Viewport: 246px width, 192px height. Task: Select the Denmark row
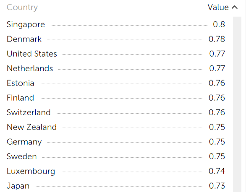(116, 39)
